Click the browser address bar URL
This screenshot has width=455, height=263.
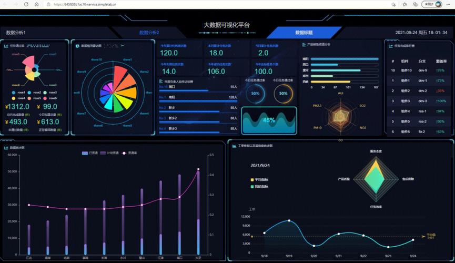pyautogui.click(x=84, y=4)
